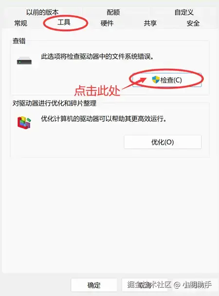Click the 优化(O) button
219x296 pixels.
coord(163,142)
